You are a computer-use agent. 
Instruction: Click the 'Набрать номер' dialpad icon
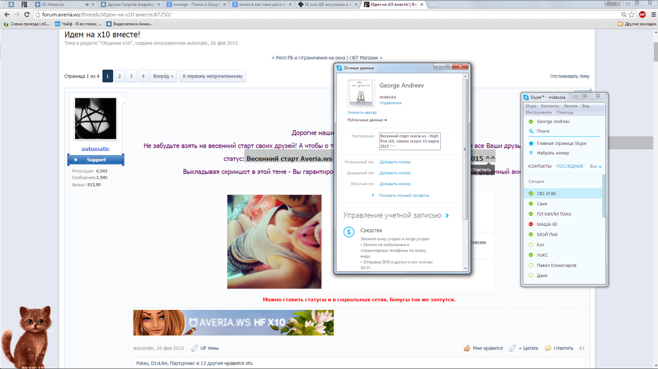point(531,153)
